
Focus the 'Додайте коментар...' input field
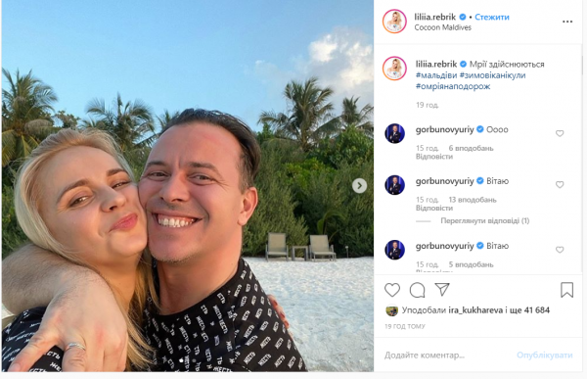pos(445,355)
